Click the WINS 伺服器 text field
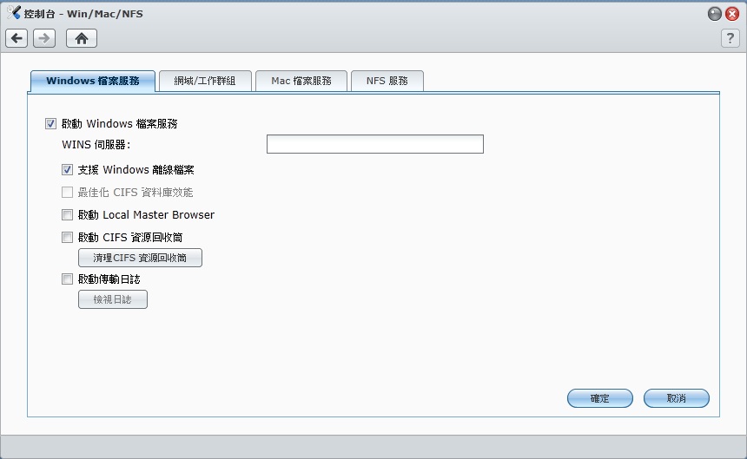The width and height of the screenshot is (747, 459). pyautogui.click(x=374, y=144)
